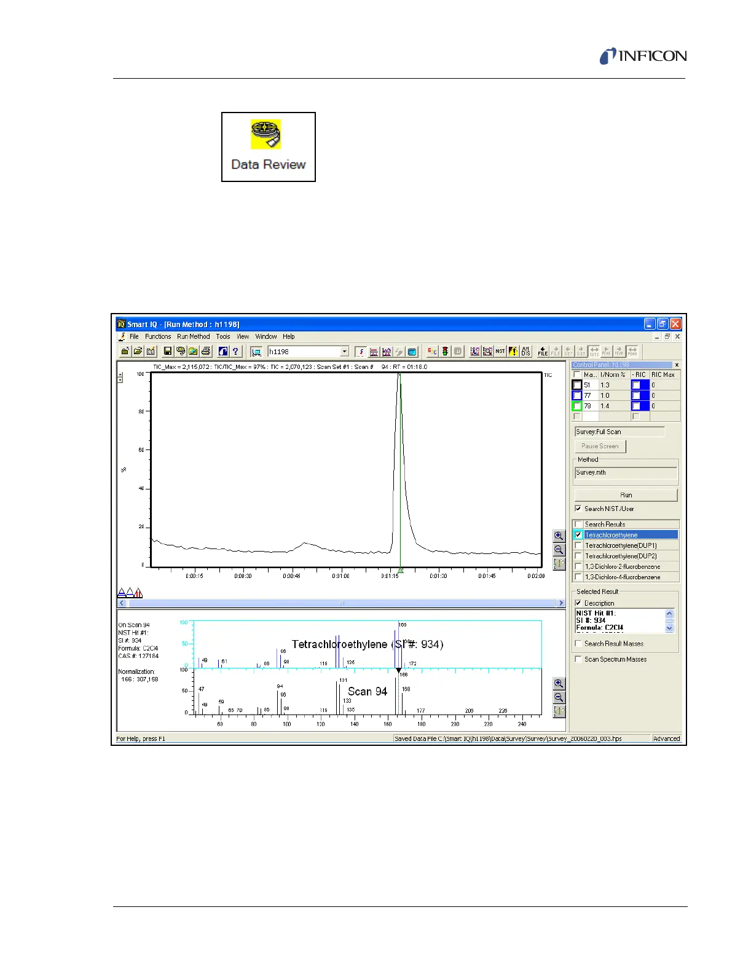Click the red warning triangle marker icon
This screenshot has width=751, height=974.
click(138, 593)
